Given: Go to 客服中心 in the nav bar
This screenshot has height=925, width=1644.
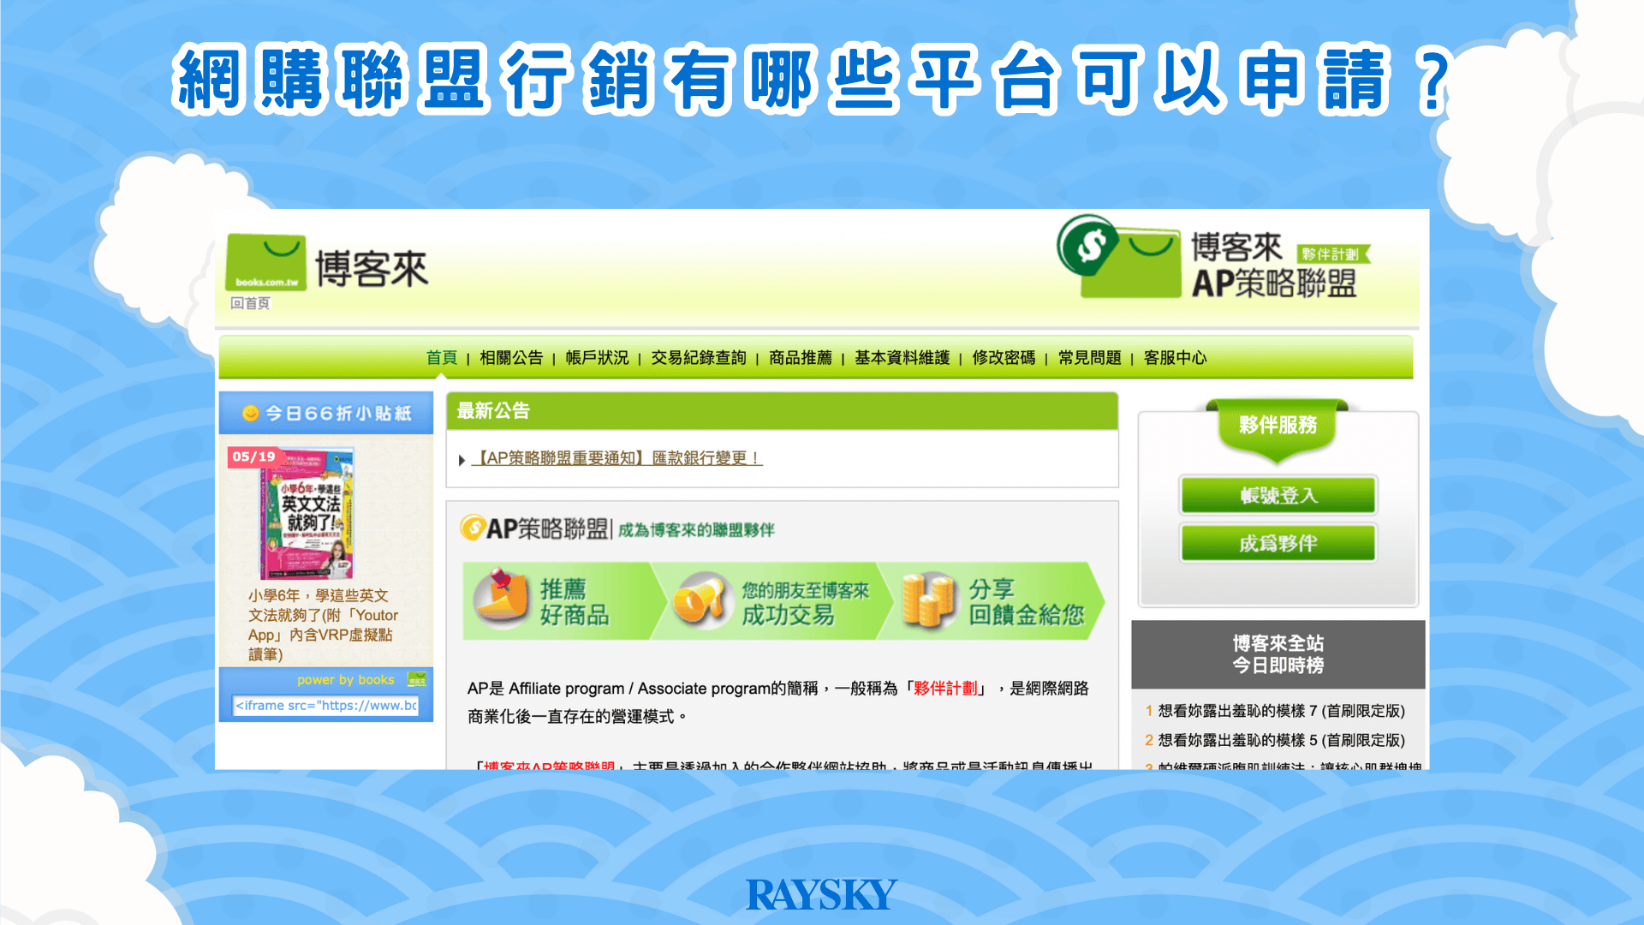Looking at the screenshot, I should (x=1176, y=358).
